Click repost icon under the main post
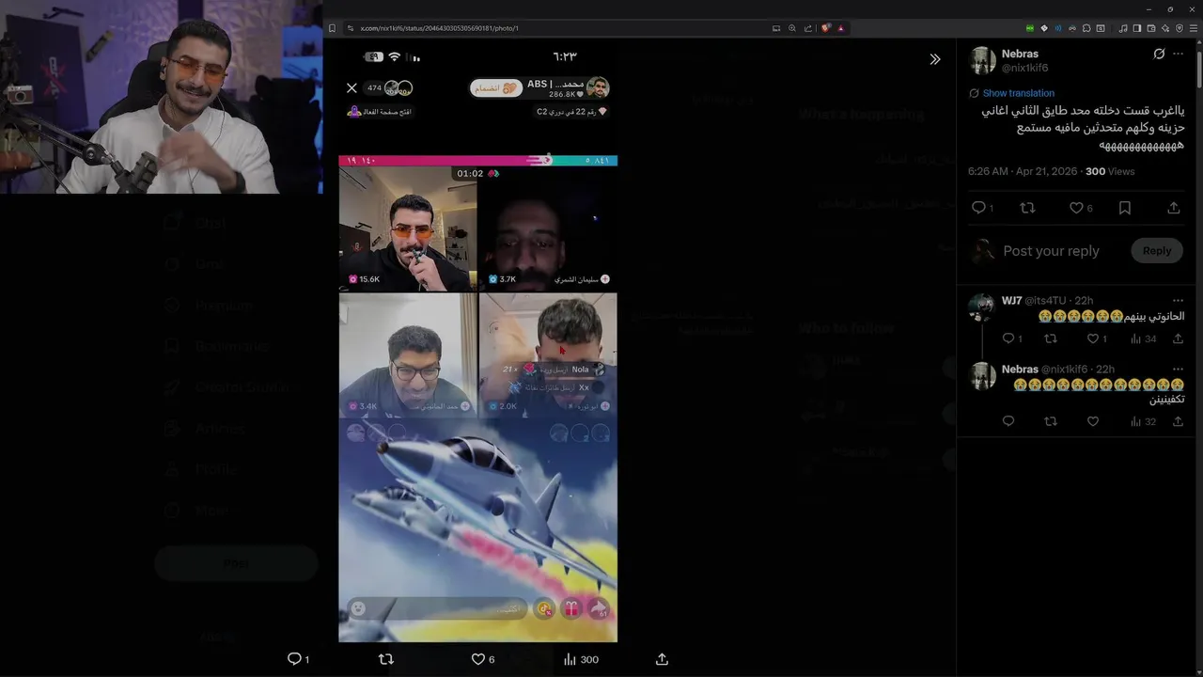 coord(1027,208)
